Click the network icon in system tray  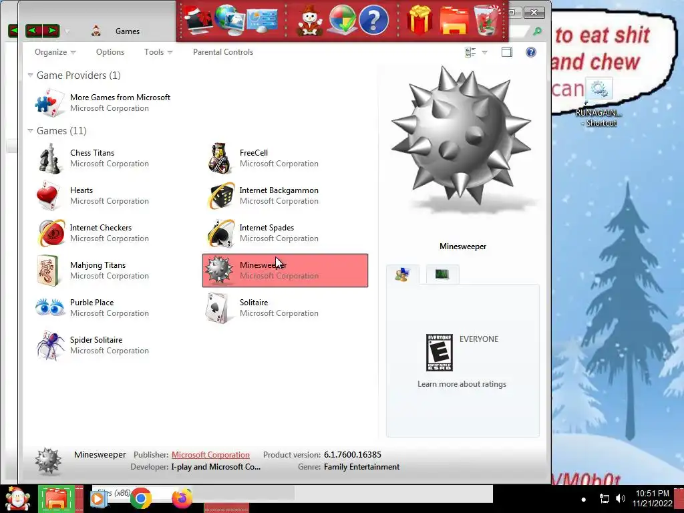pyautogui.click(x=604, y=498)
